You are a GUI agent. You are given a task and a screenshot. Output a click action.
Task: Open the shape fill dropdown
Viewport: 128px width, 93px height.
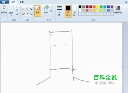[52, 11]
